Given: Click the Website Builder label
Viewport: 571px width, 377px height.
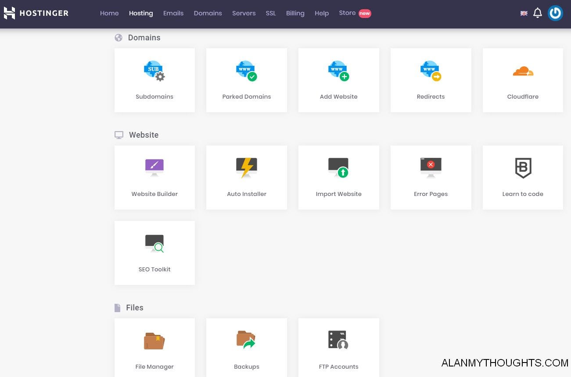Looking at the screenshot, I should [x=154, y=194].
